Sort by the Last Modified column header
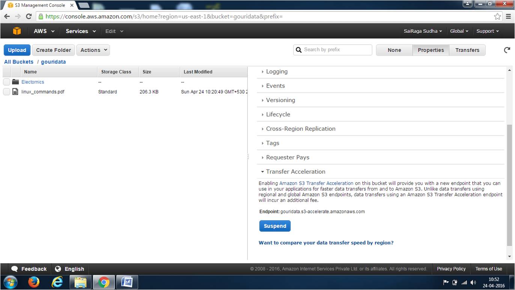Screen dimensions: 515x290 coord(214,72)
